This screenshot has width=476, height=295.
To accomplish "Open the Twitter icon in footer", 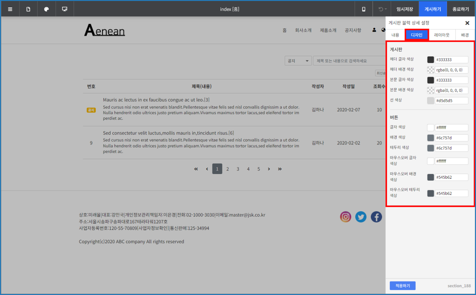I will click(361, 217).
